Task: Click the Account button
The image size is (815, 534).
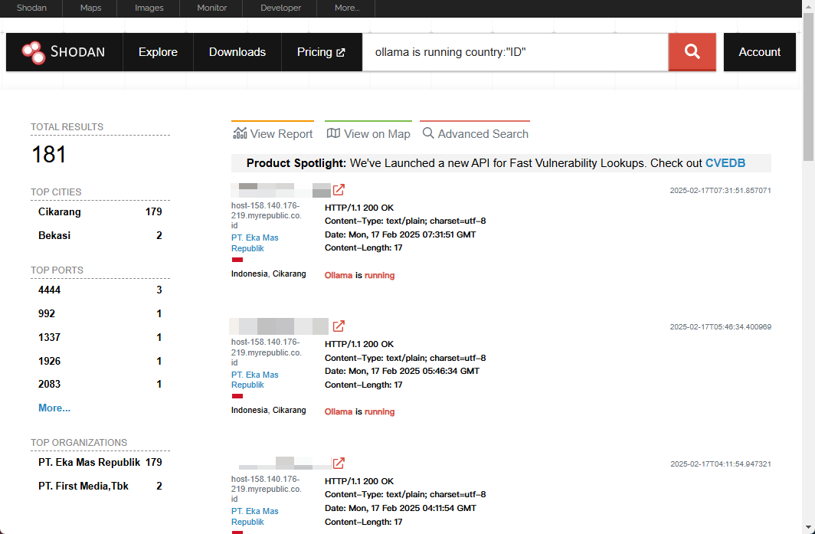Action: coord(759,52)
